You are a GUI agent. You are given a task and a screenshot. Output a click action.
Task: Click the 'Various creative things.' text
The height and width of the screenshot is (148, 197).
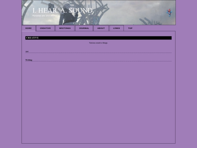(x=98, y=43)
